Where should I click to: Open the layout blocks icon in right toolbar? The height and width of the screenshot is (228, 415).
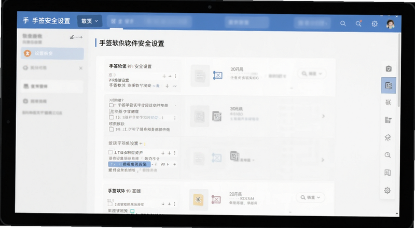click(x=388, y=120)
